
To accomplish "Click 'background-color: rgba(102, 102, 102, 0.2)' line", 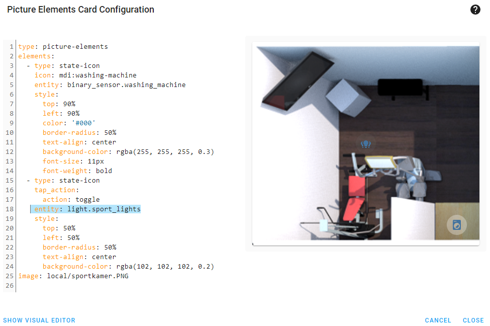I will click(129, 267).
